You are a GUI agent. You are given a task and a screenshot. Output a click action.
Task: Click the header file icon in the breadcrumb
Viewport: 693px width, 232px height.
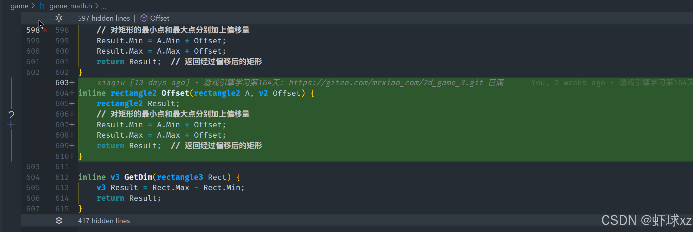pyautogui.click(x=42, y=6)
